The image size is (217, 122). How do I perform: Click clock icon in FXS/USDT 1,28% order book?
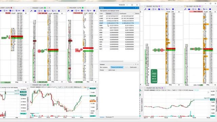[x=39, y=11]
